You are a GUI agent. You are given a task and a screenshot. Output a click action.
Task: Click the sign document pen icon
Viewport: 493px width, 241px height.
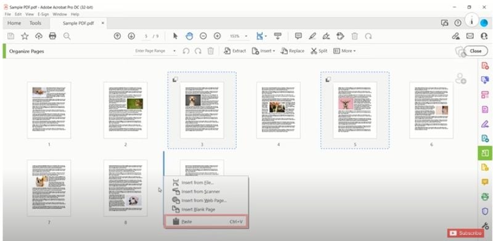point(327,36)
